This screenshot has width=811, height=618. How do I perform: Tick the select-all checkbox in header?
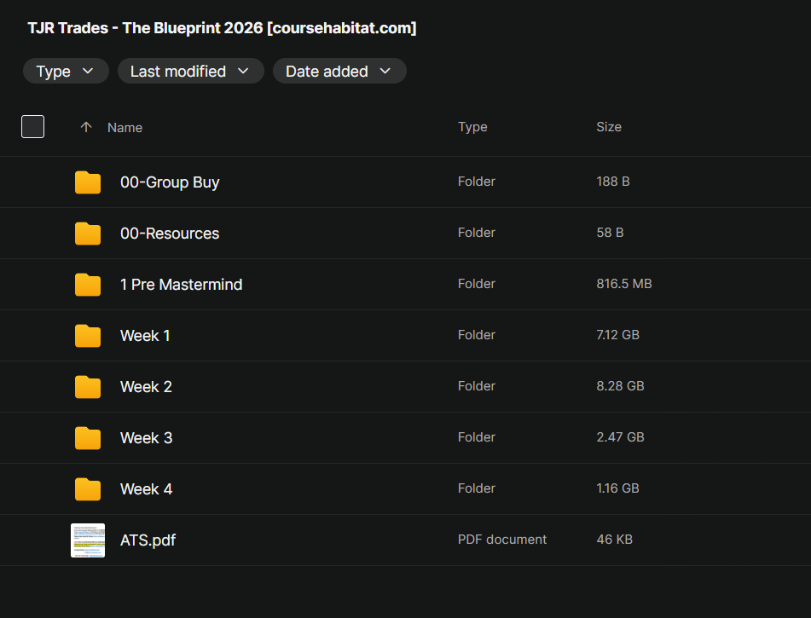32,127
